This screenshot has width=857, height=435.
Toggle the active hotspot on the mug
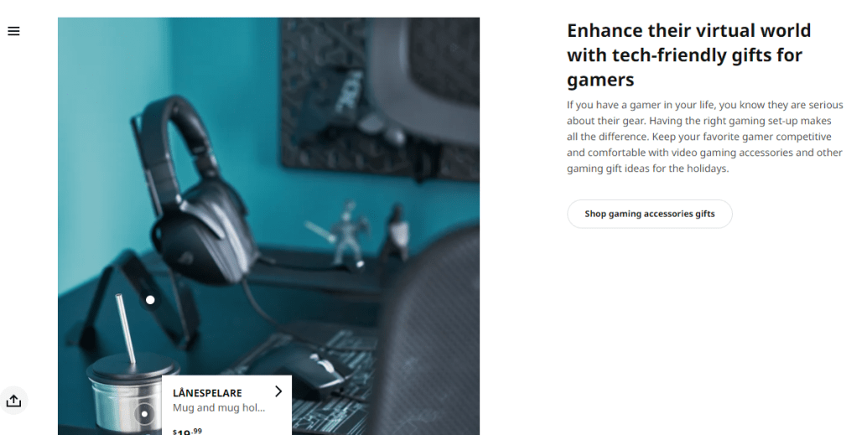(144, 414)
